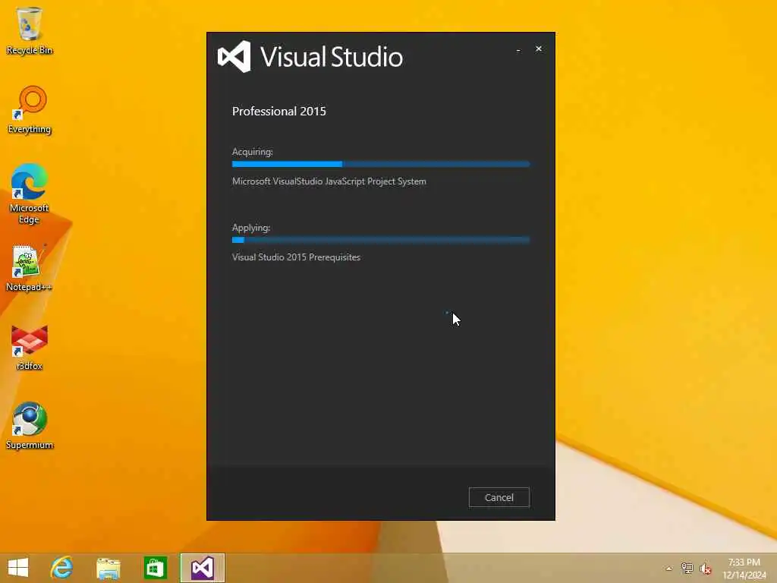Open the taskbar clock showing 7:33 PM
777x583 pixels.
[x=744, y=569]
